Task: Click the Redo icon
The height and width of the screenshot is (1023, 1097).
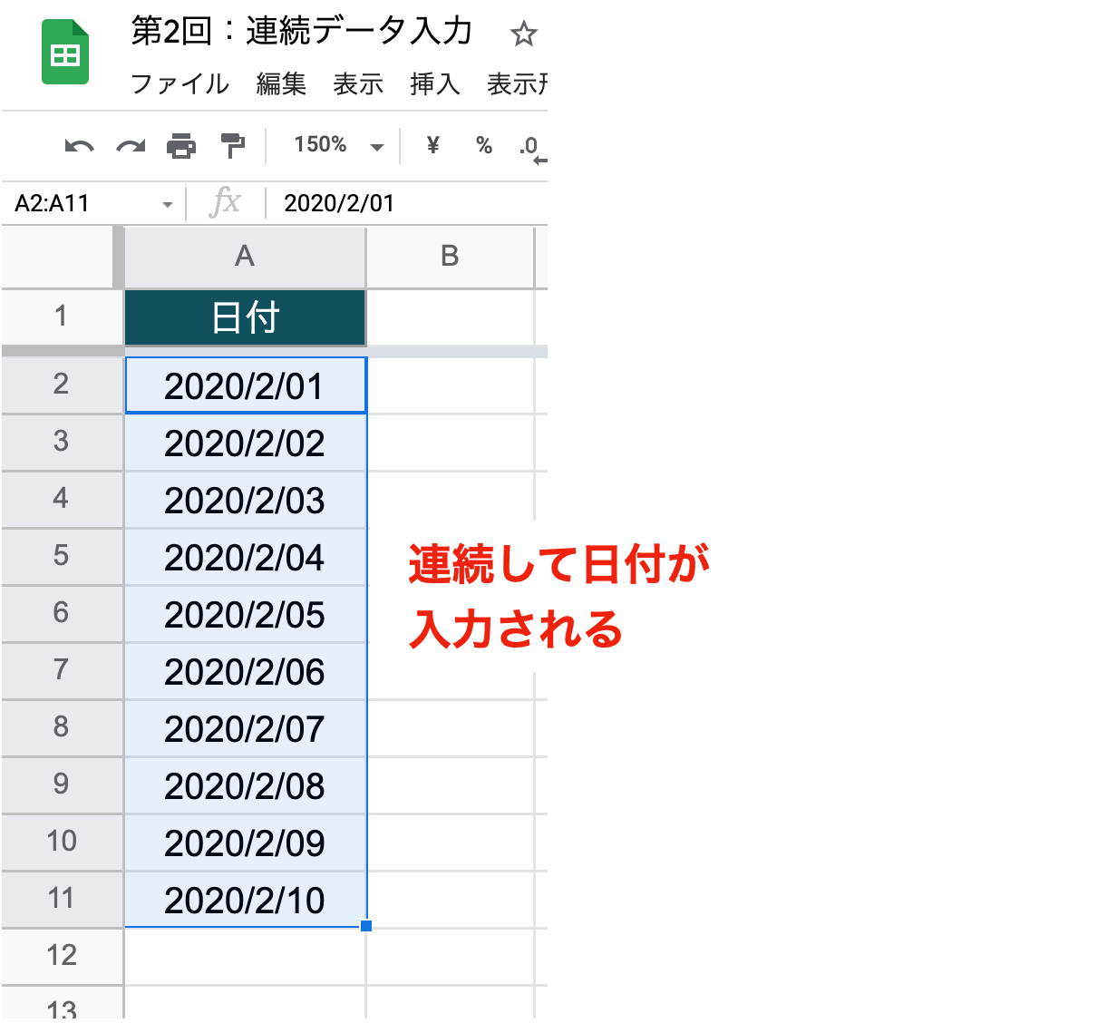Action: (130, 145)
